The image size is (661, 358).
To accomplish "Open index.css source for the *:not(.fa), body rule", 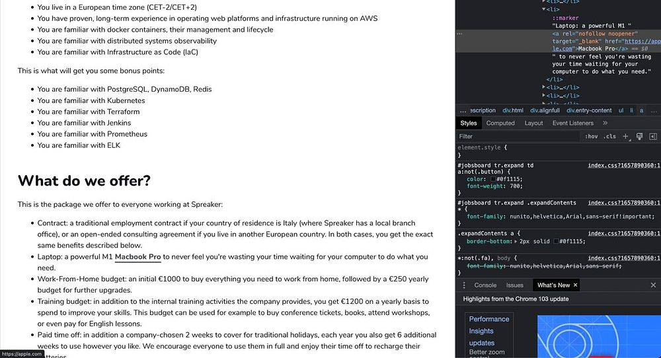I will 625,258.
